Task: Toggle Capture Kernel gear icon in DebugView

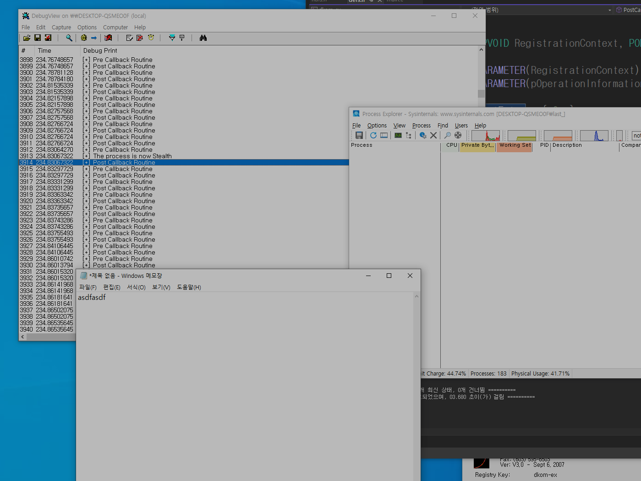Action: (84, 38)
